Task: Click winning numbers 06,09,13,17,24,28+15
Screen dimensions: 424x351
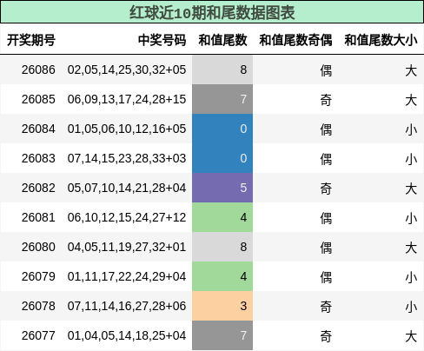Action: (x=127, y=99)
